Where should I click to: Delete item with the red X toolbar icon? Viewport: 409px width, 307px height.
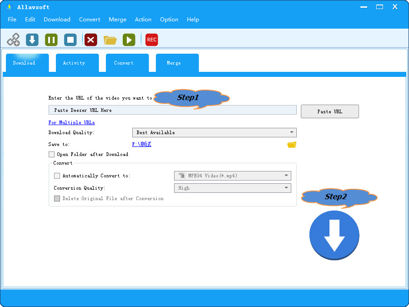(x=91, y=40)
